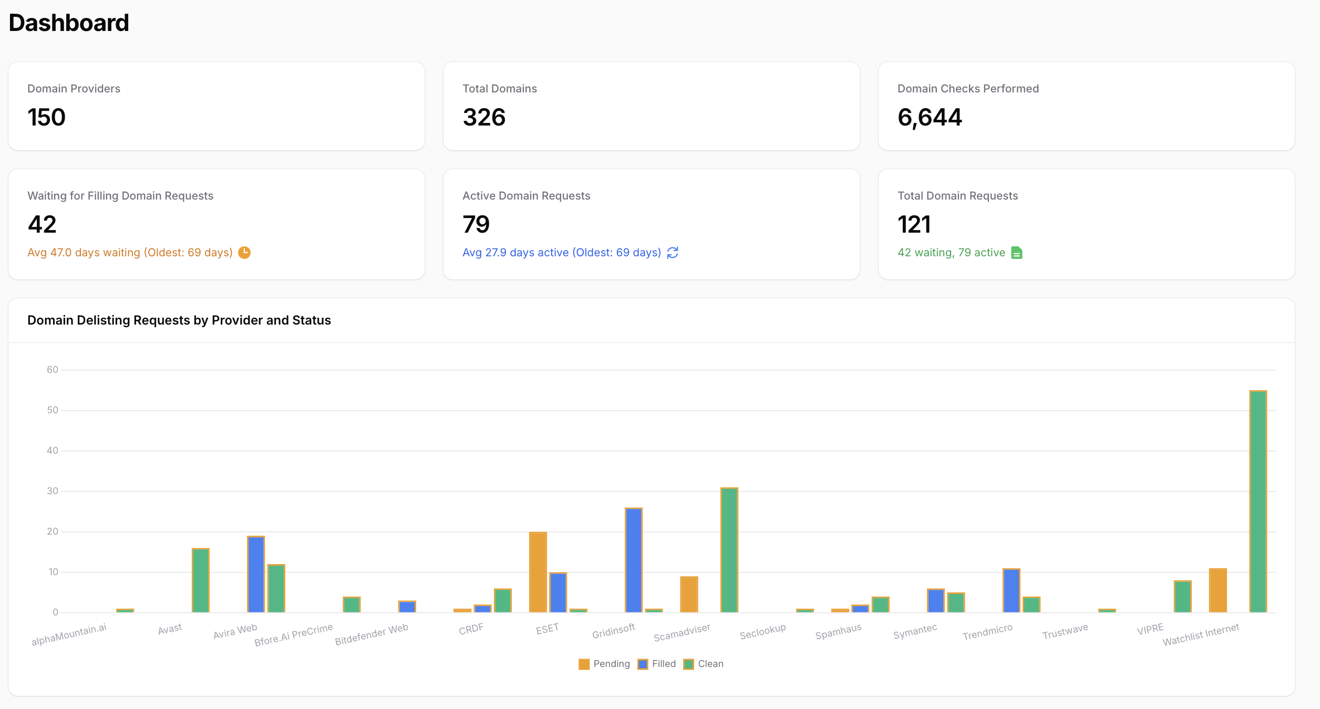Click the Spamhaus axis label
1320x709 pixels.
[x=838, y=631]
